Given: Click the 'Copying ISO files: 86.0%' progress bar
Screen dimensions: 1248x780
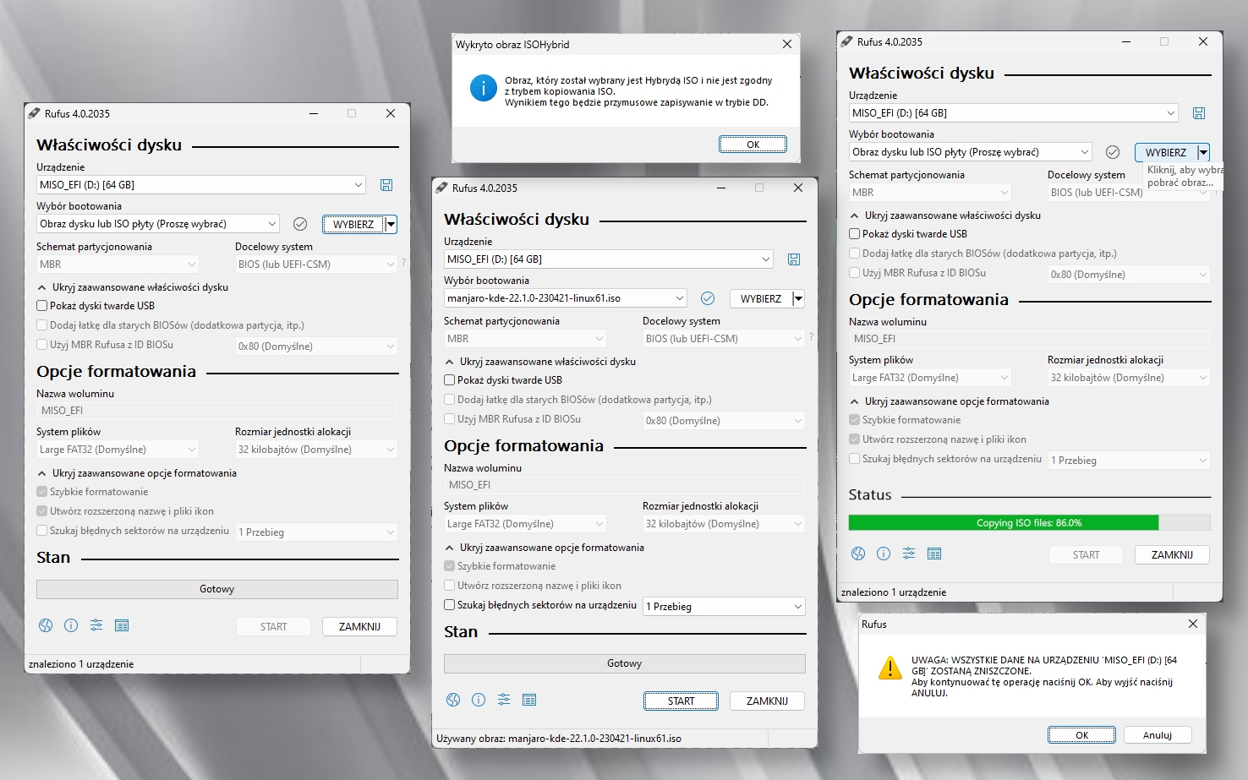Looking at the screenshot, I should 1028,523.
